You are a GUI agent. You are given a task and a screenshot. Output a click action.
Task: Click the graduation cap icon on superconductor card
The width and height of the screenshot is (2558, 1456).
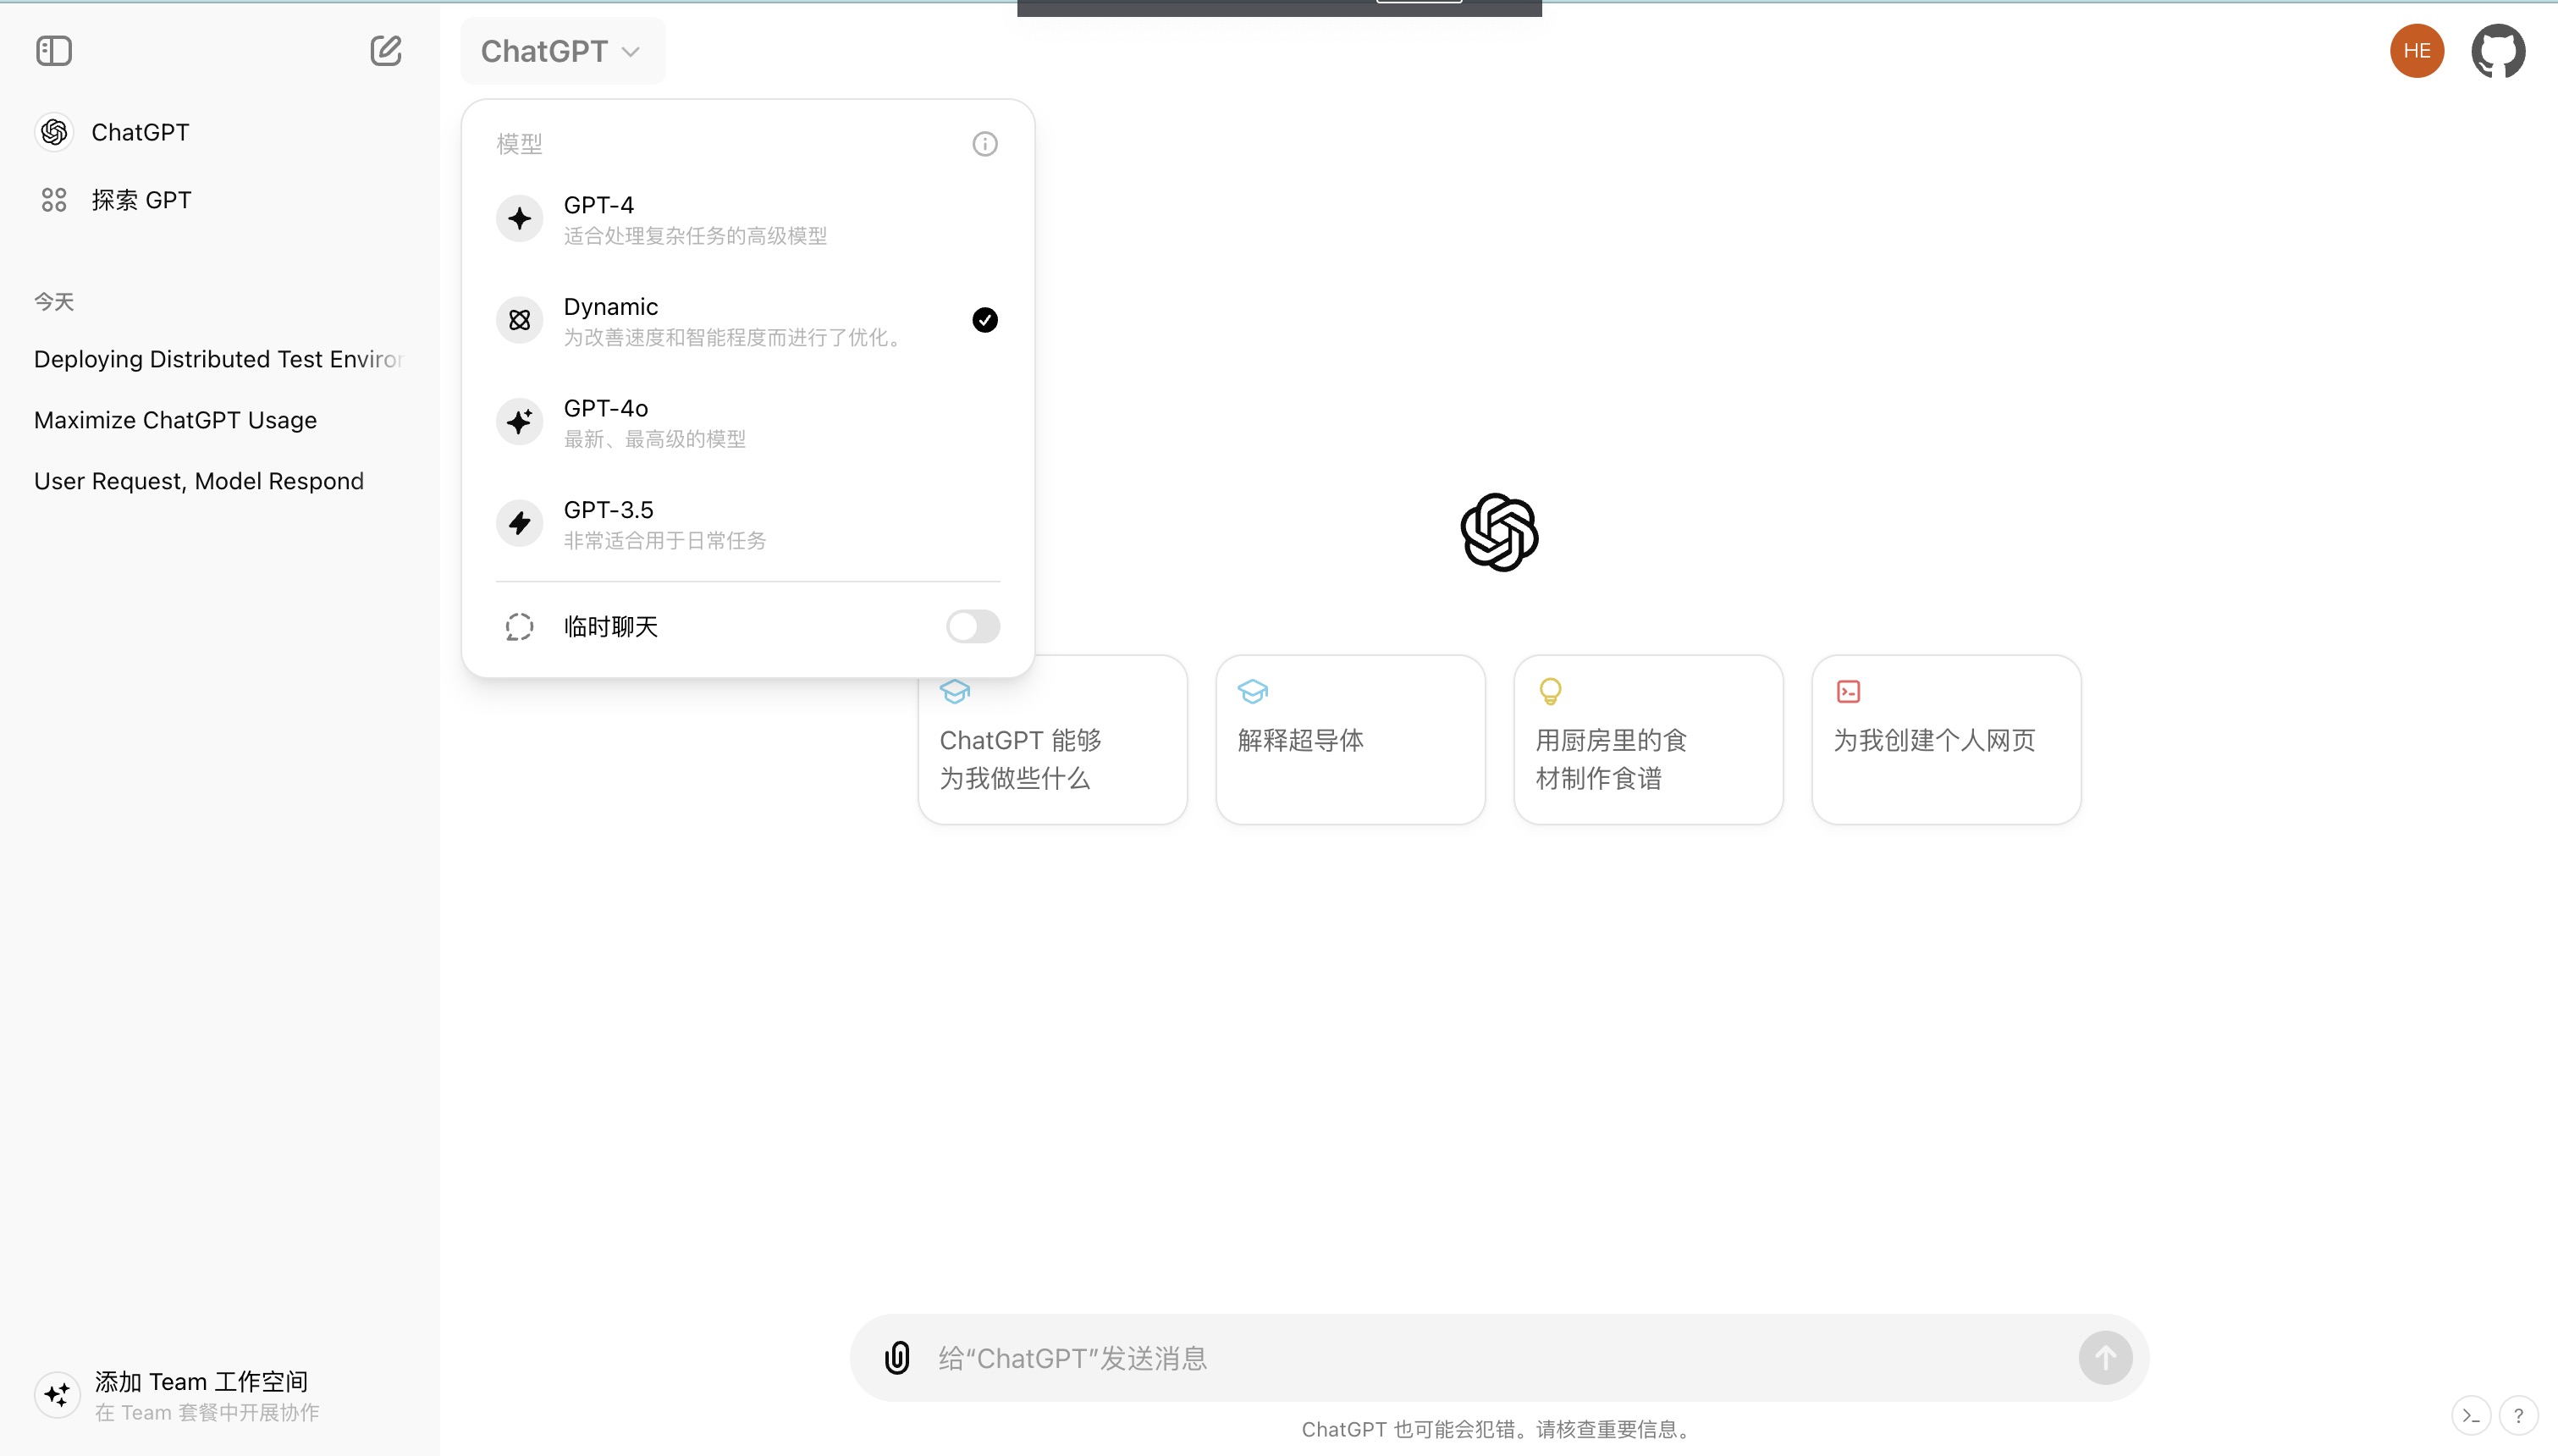[x=1253, y=691]
